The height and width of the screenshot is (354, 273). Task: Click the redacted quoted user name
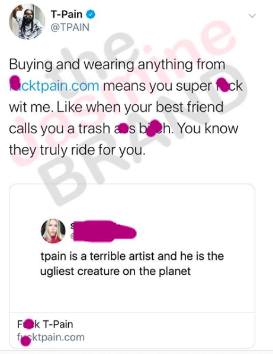click(x=104, y=231)
